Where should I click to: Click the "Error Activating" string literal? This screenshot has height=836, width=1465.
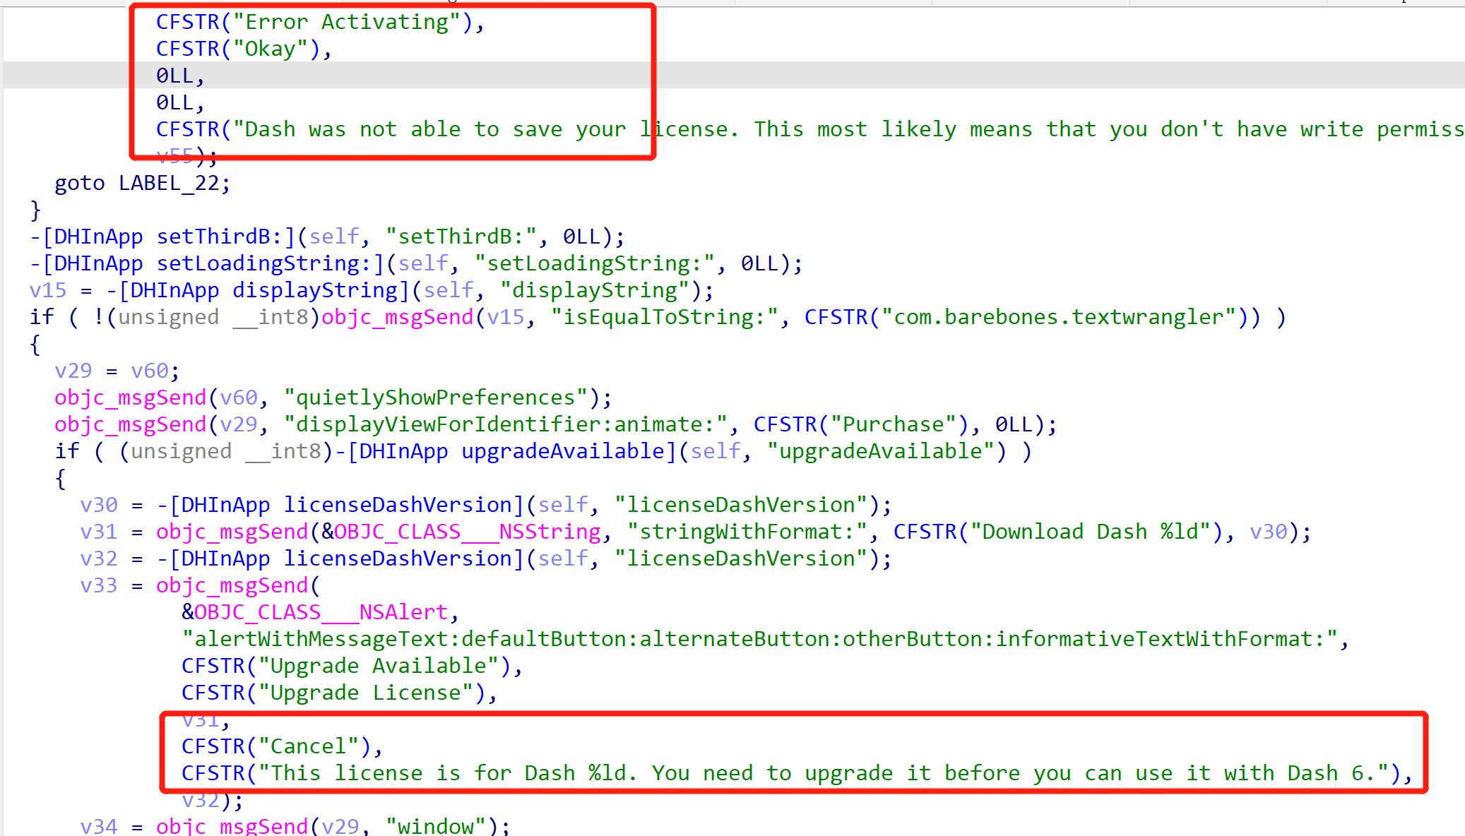pyautogui.click(x=347, y=23)
